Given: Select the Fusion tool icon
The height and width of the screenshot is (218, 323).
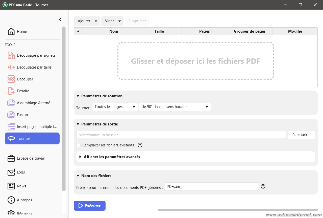Looking at the screenshot, I should click(11, 115).
